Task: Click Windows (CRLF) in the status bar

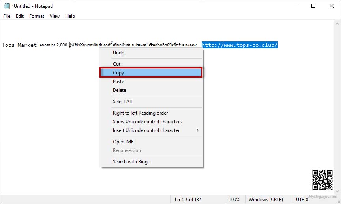Action: [266, 199]
